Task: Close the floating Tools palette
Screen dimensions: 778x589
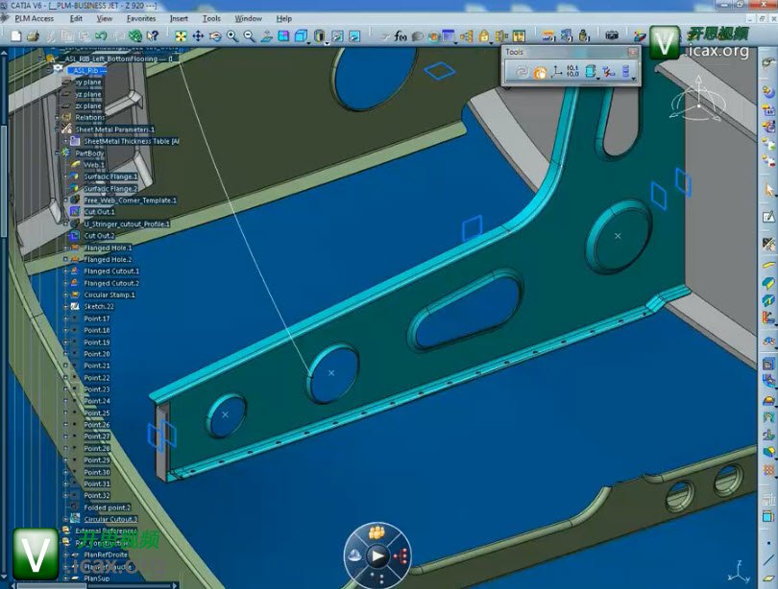Action: click(x=632, y=53)
